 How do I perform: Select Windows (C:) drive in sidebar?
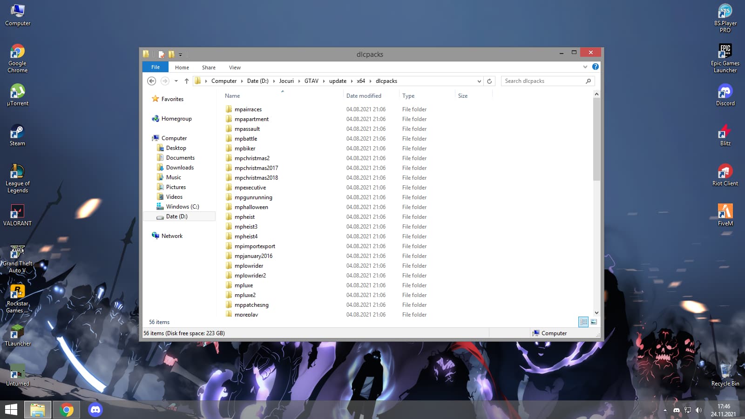183,207
